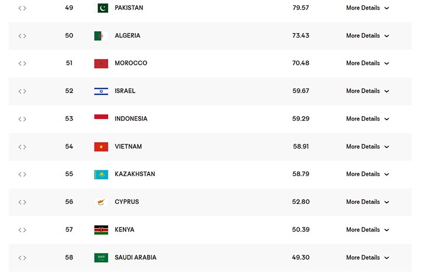Click the Pakistan flag icon
This screenshot has width=437, height=274.
click(101, 8)
